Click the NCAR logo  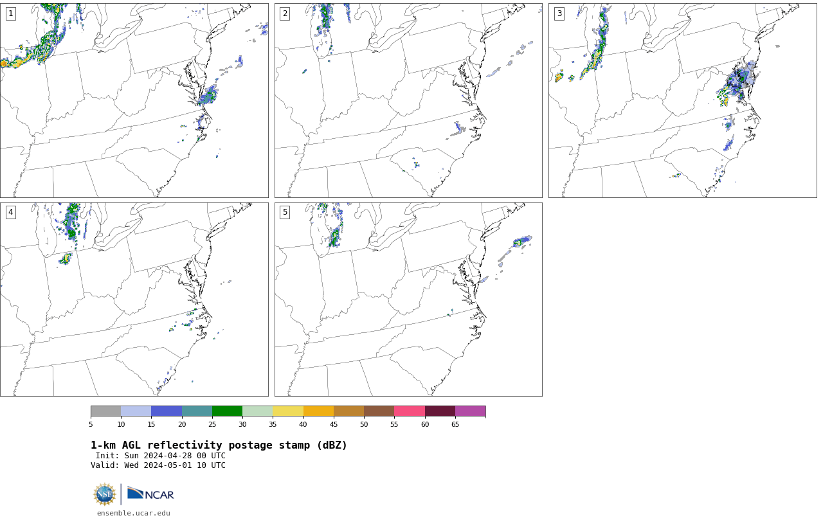(150, 494)
